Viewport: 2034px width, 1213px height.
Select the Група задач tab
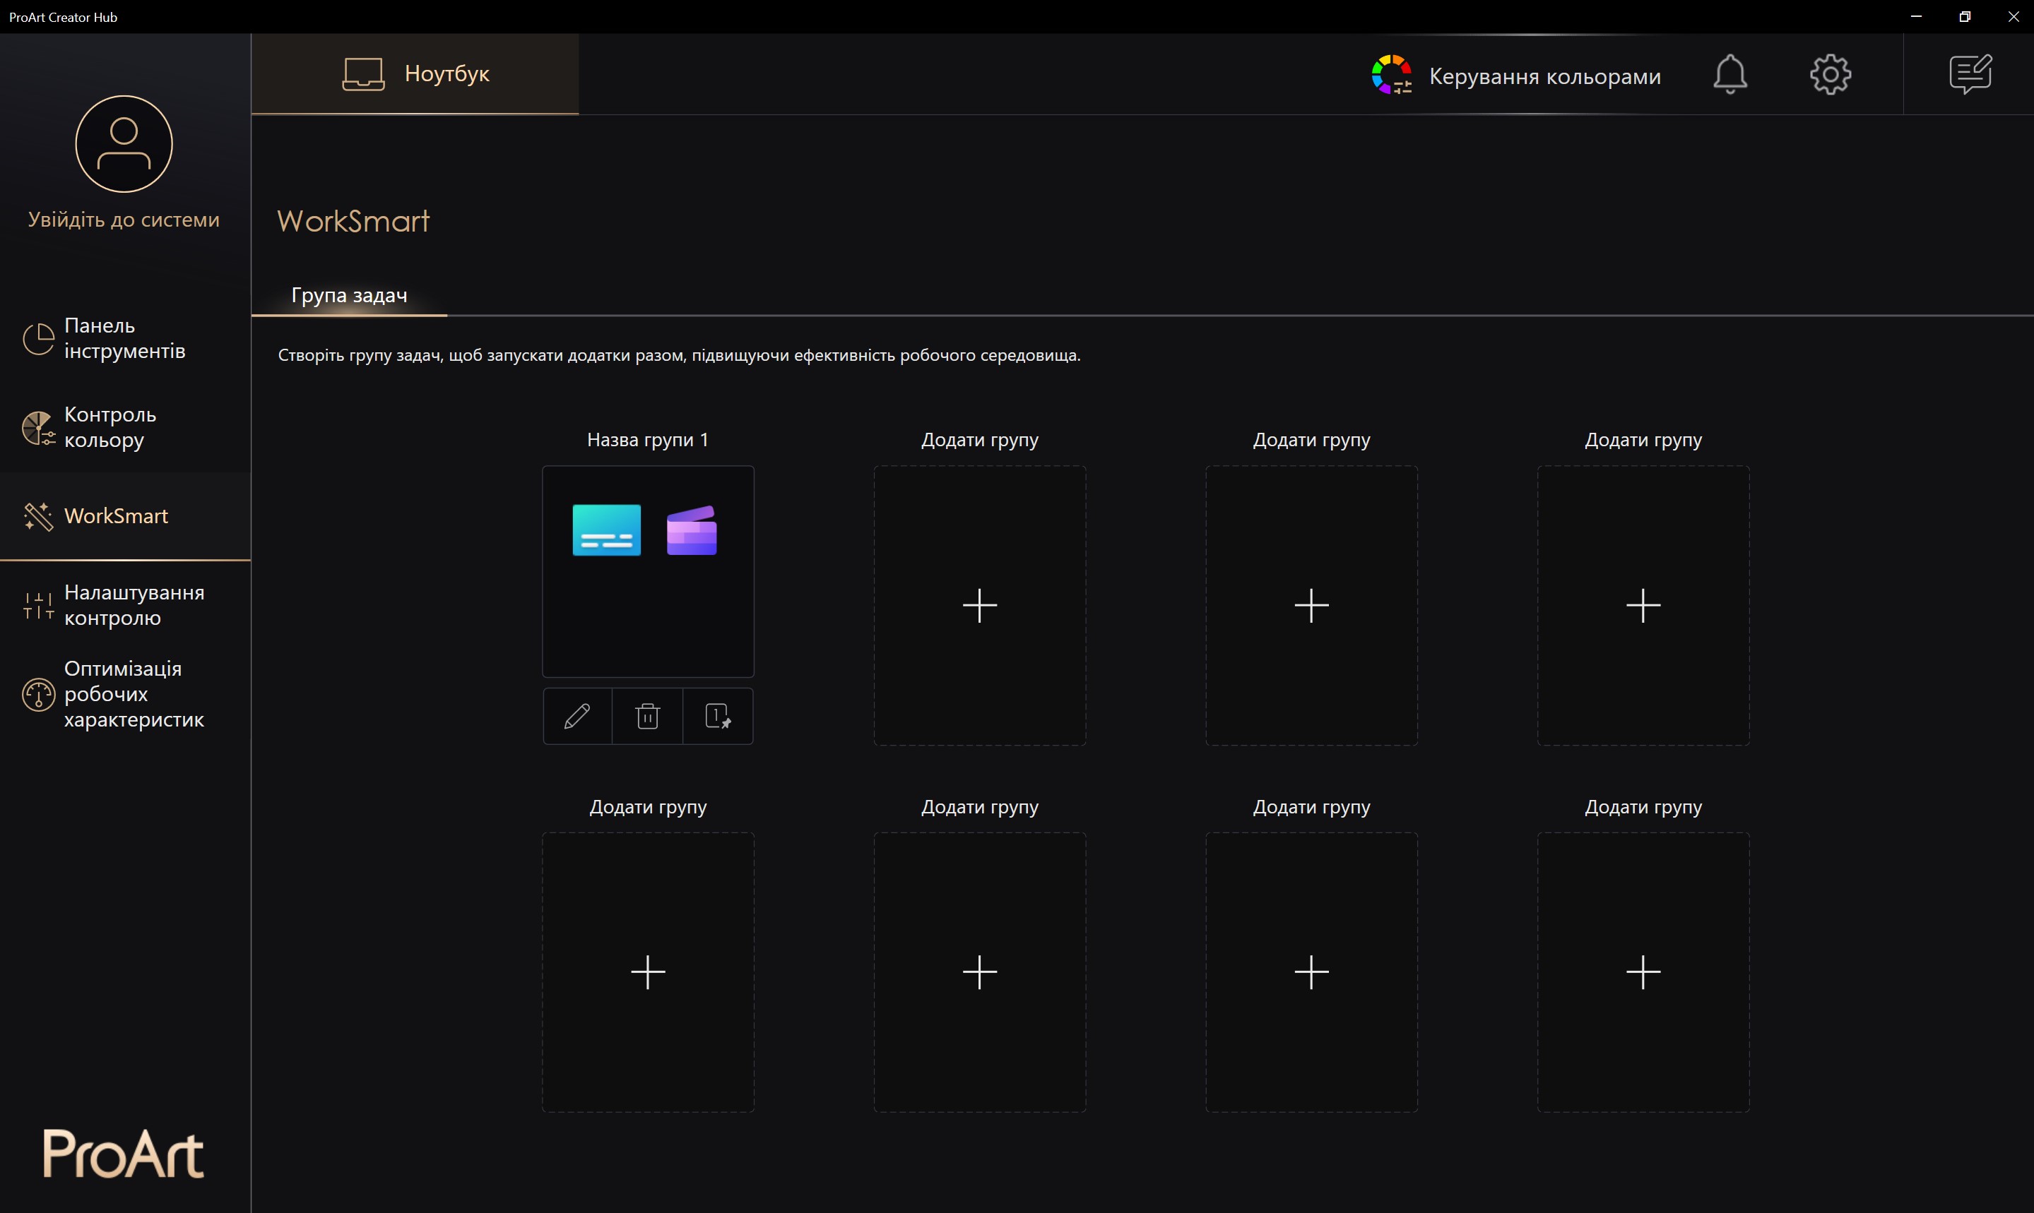pyautogui.click(x=349, y=295)
